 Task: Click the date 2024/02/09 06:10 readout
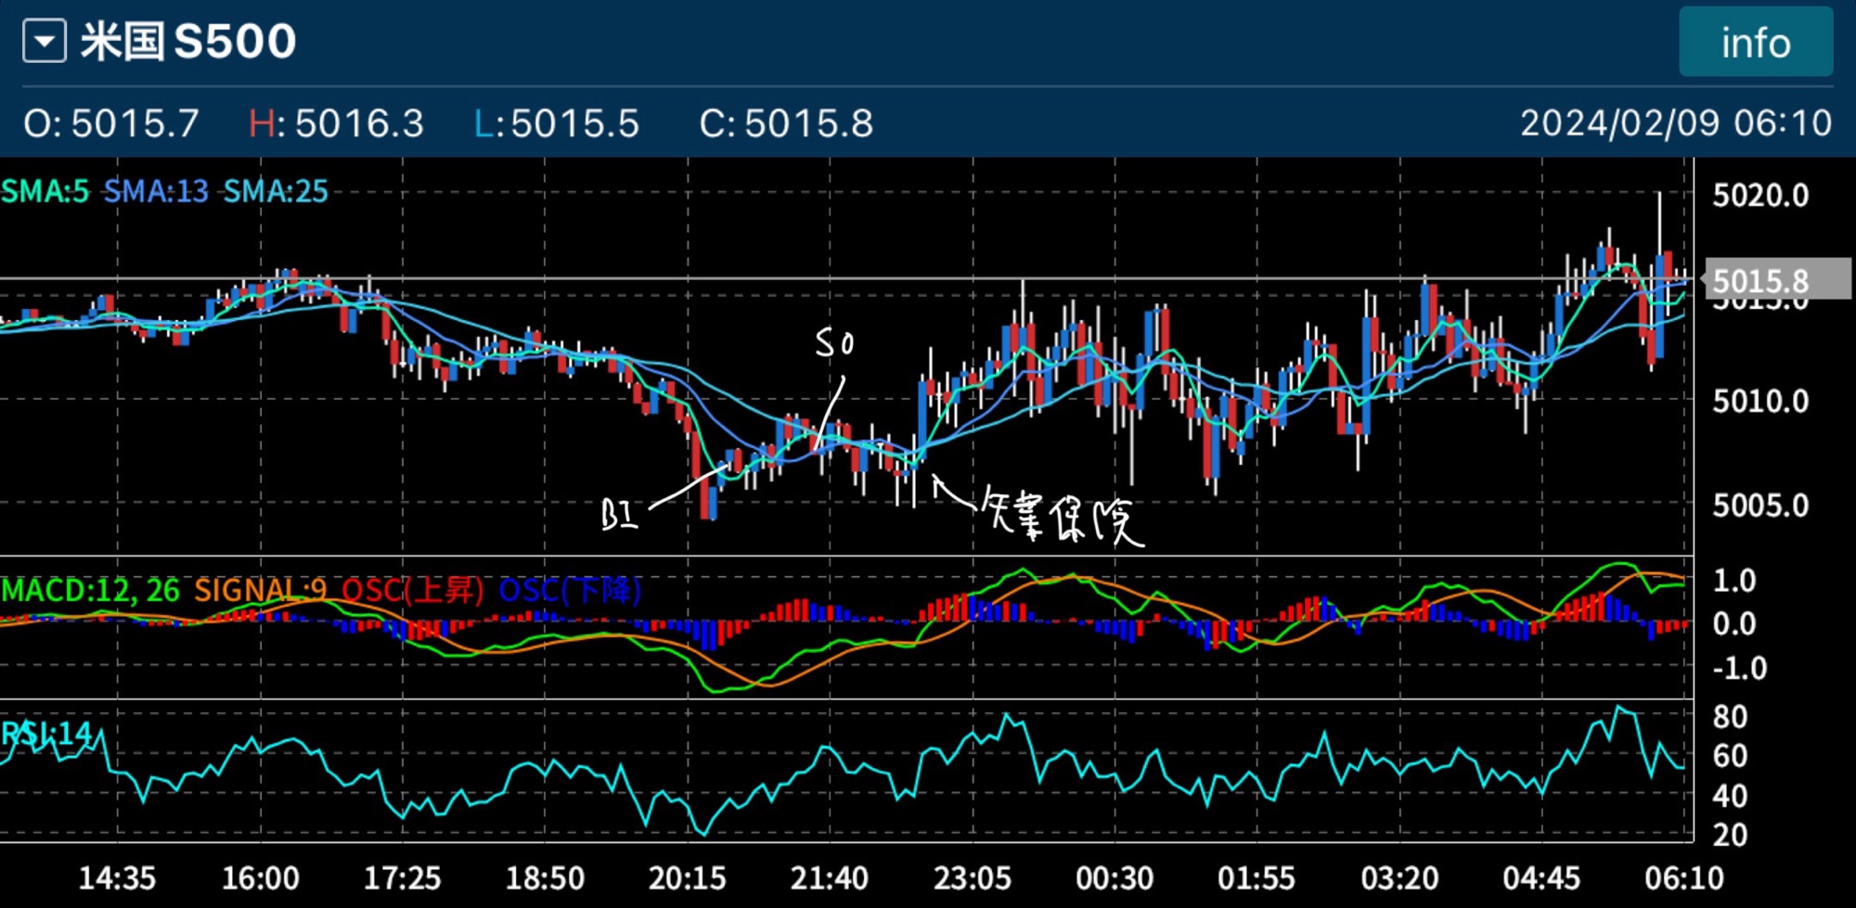tap(1675, 123)
